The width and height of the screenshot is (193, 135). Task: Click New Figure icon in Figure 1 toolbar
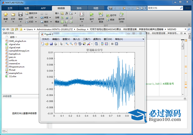(43, 44)
